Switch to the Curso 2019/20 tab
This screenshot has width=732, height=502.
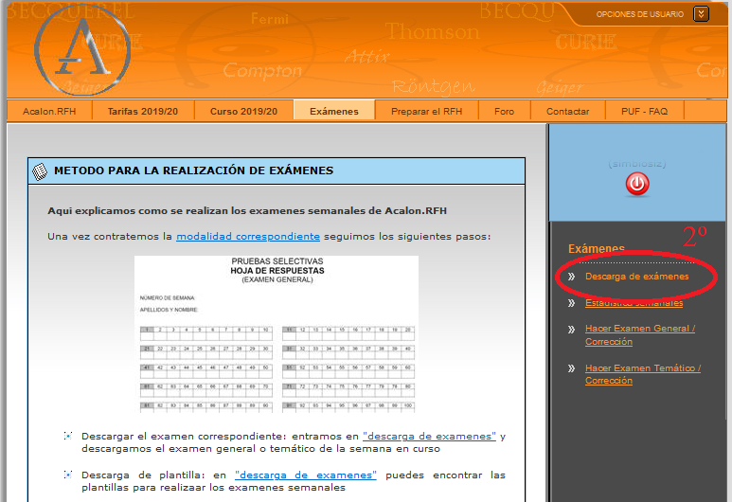coord(243,111)
